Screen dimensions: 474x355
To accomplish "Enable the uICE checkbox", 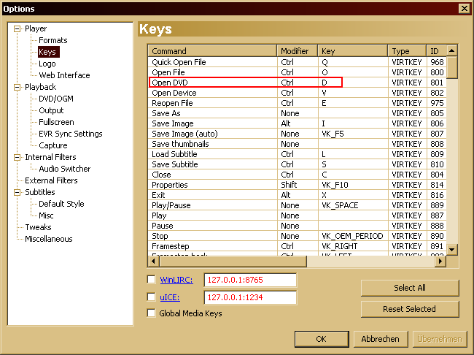I will pyautogui.click(x=152, y=297).
